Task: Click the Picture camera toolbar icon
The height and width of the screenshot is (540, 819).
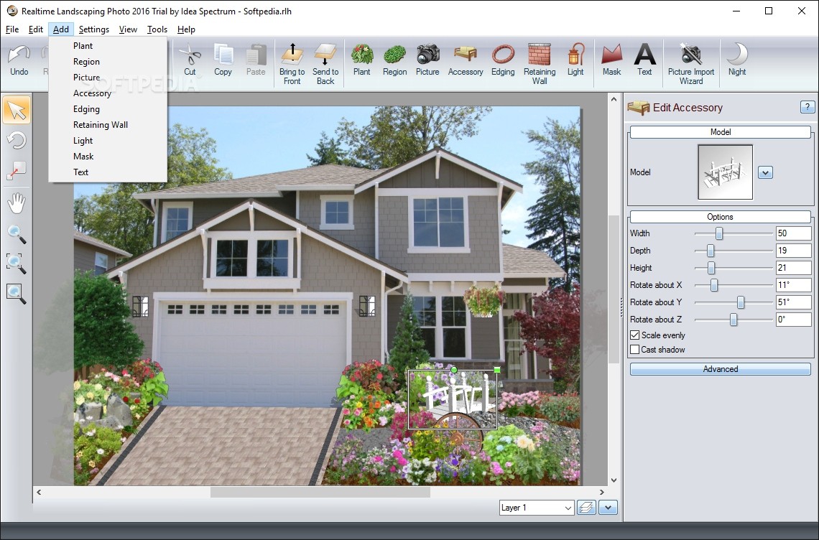Action: [x=427, y=60]
